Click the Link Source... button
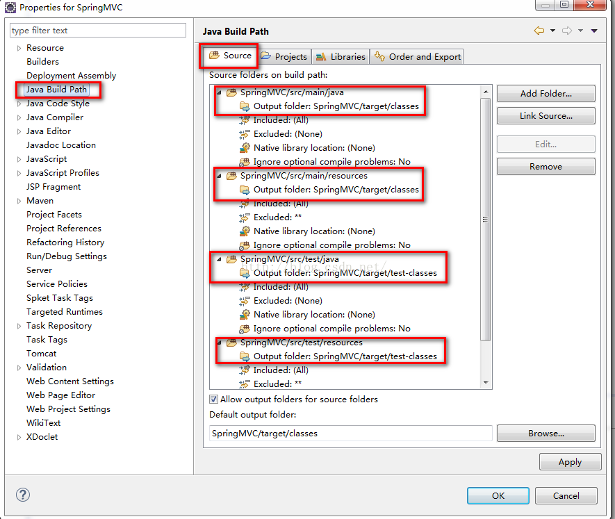The image size is (615, 519). [x=546, y=116]
